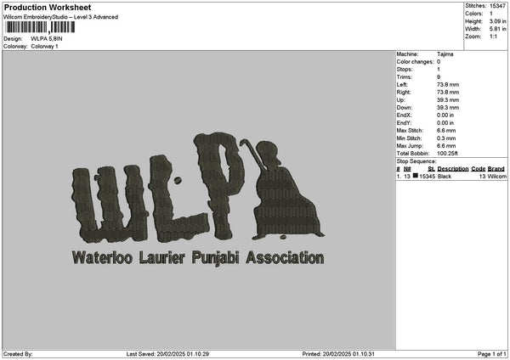This screenshot has height=360, width=510.
Task: Click the Height value '3.09 in'
Action: tap(497, 21)
